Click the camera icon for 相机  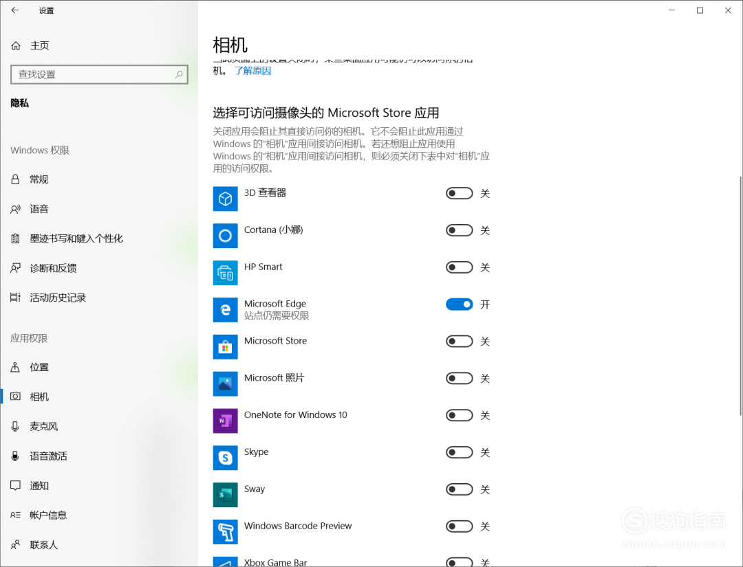pyautogui.click(x=15, y=397)
